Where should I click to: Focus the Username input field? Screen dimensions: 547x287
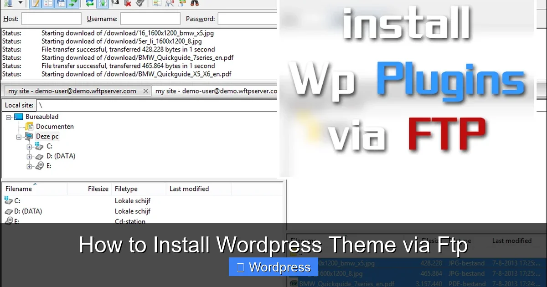[x=150, y=19]
